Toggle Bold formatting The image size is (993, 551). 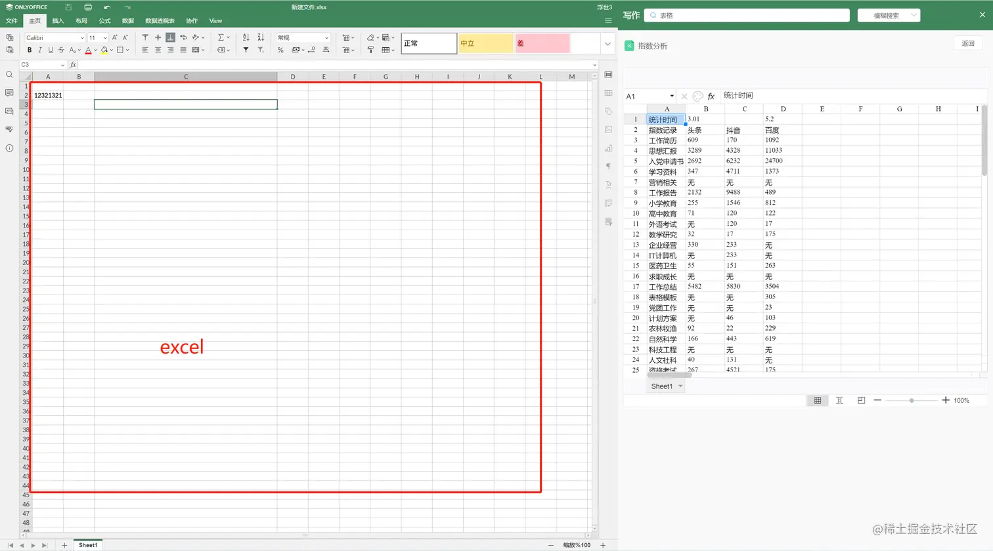tap(30, 50)
